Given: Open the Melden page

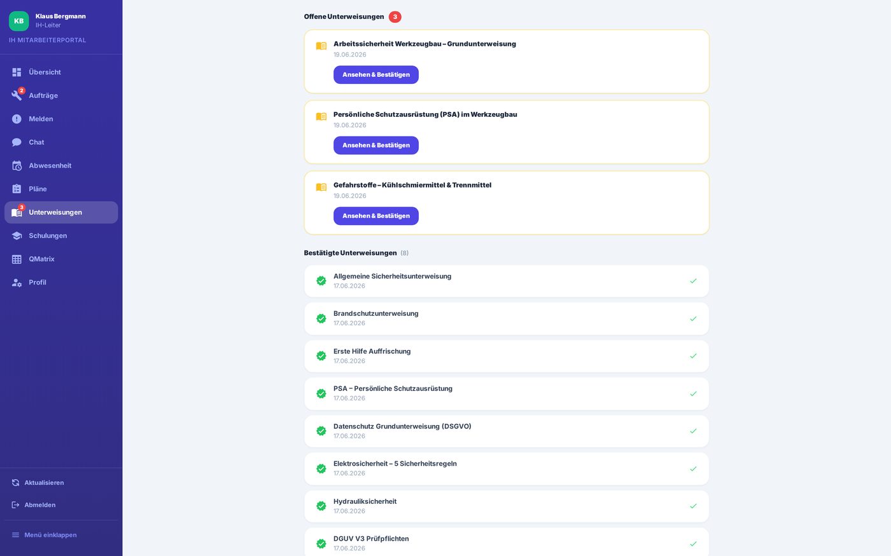Looking at the screenshot, I should coord(61,119).
